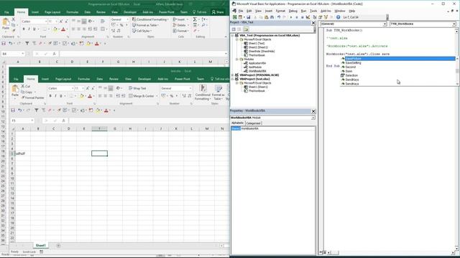460x258 pixels.
Task: Open Conditional Formatting dropdown in back Excel
Action: [x=150, y=19]
